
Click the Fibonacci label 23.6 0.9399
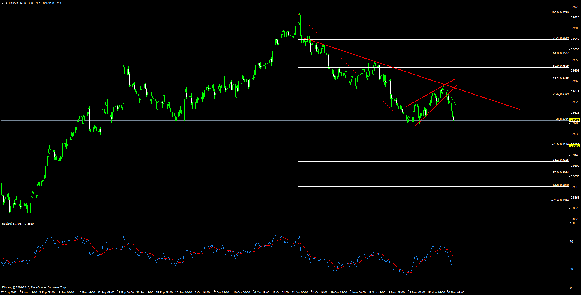[561, 94]
